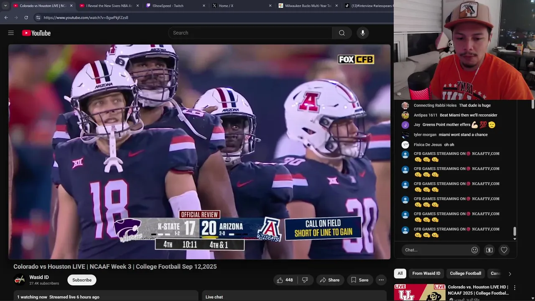Reload the page with the refresh icon
This screenshot has height=301, width=535.
(x=26, y=18)
